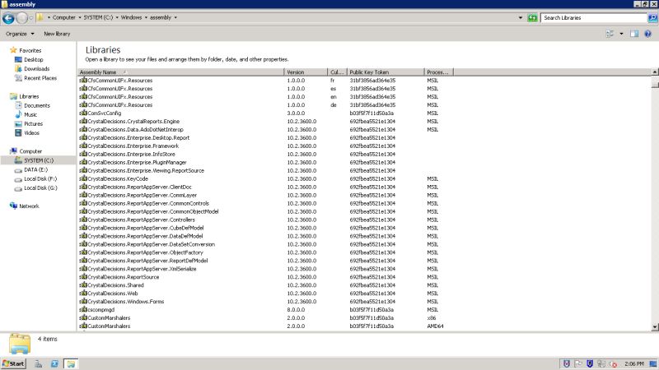Open PowerShell taskbar icon
Viewport: 659px width, 370px height.
[x=54, y=363]
